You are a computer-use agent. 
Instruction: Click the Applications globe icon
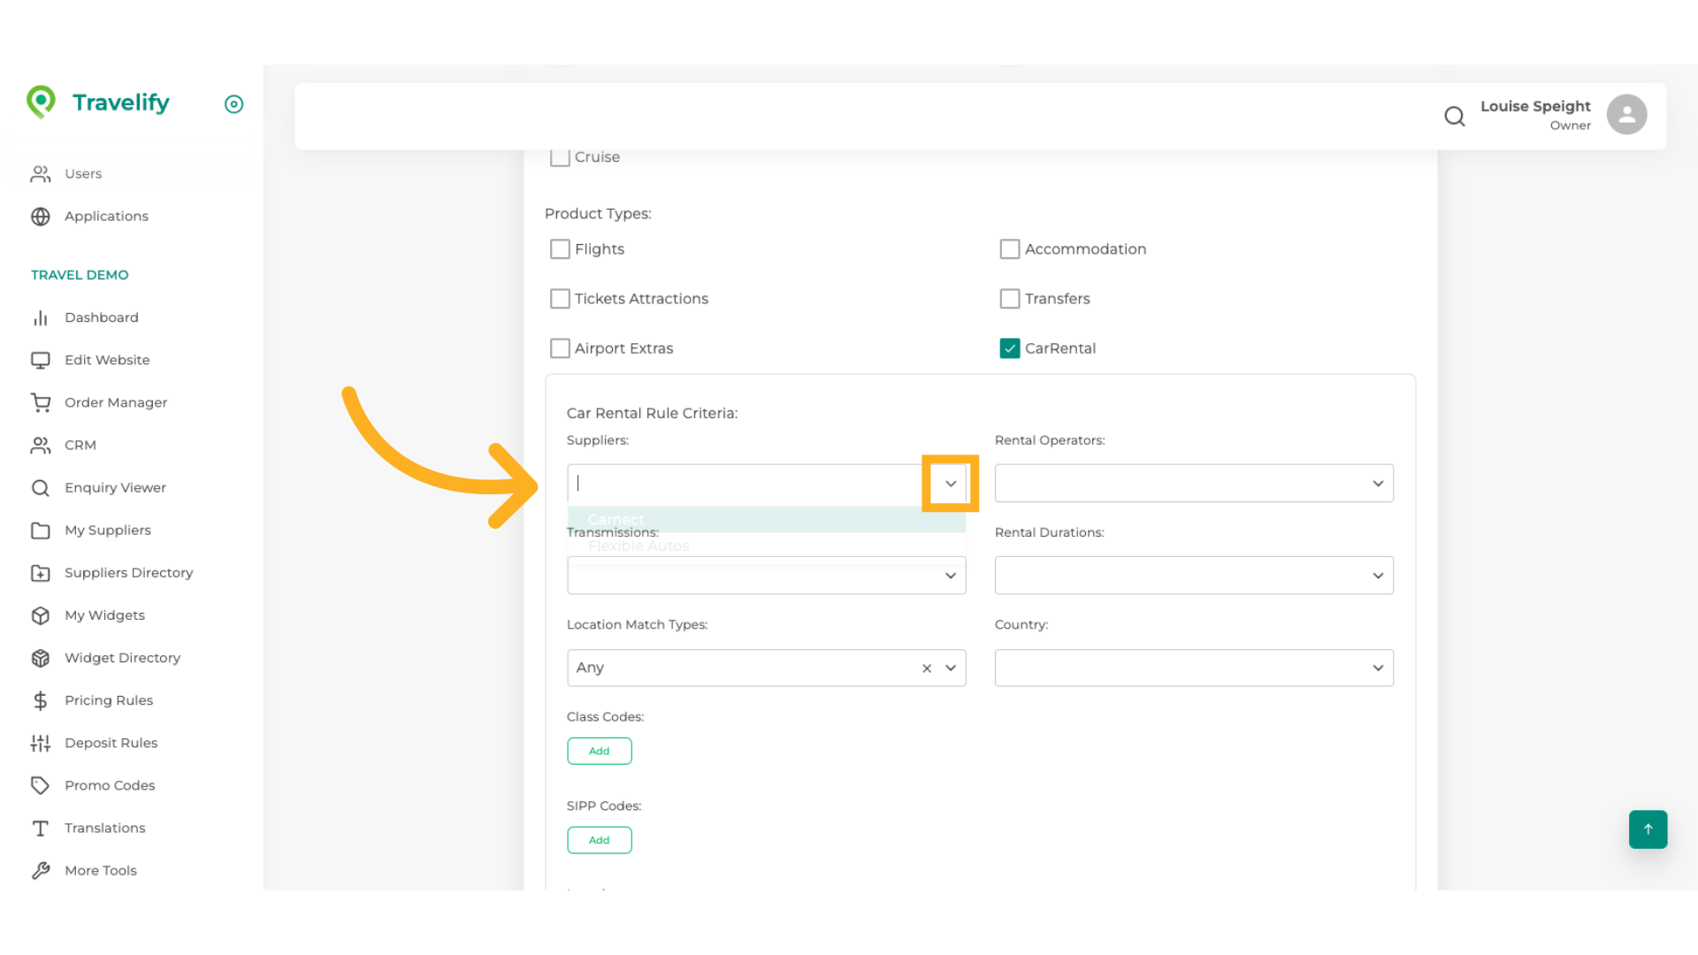41,216
